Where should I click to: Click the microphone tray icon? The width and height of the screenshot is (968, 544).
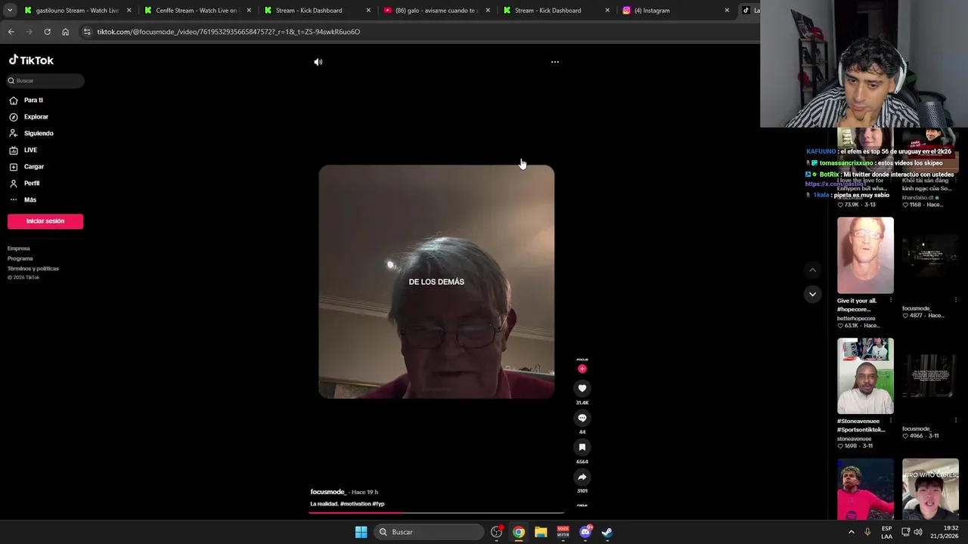[867, 532]
